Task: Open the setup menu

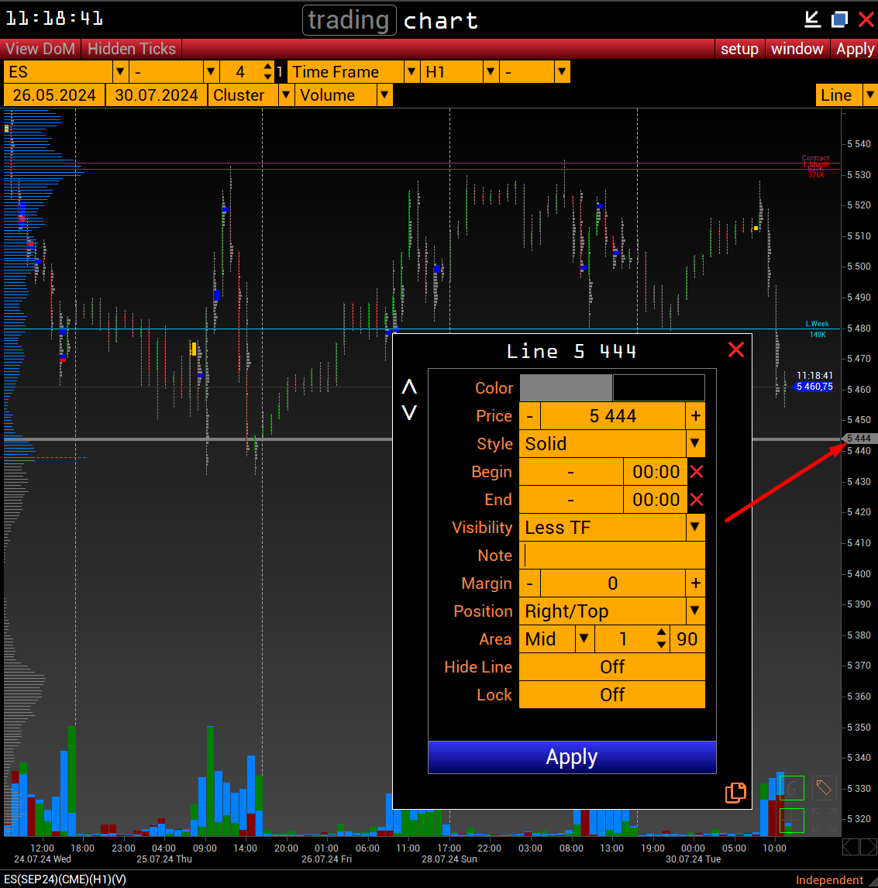Action: click(739, 49)
